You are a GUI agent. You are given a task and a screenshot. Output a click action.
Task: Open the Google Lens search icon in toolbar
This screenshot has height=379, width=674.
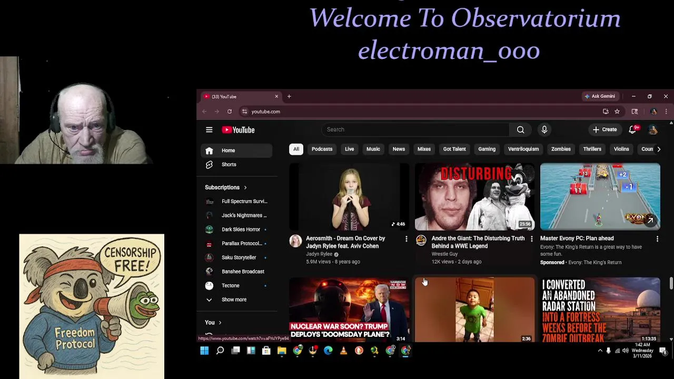(x=635, y=112)
